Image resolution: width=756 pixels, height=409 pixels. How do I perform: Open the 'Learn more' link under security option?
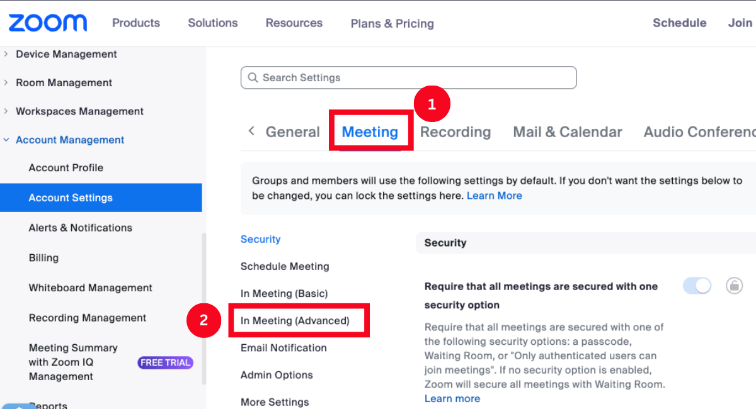coord(452,399)
